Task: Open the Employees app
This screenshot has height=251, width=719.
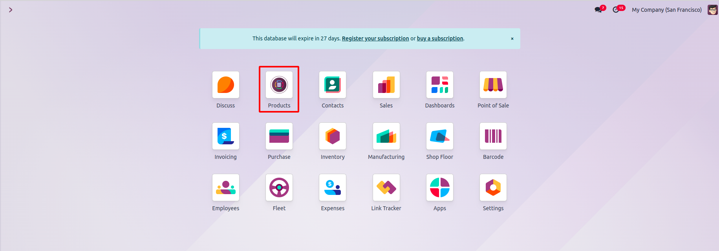Action: (x=226, y=187)
